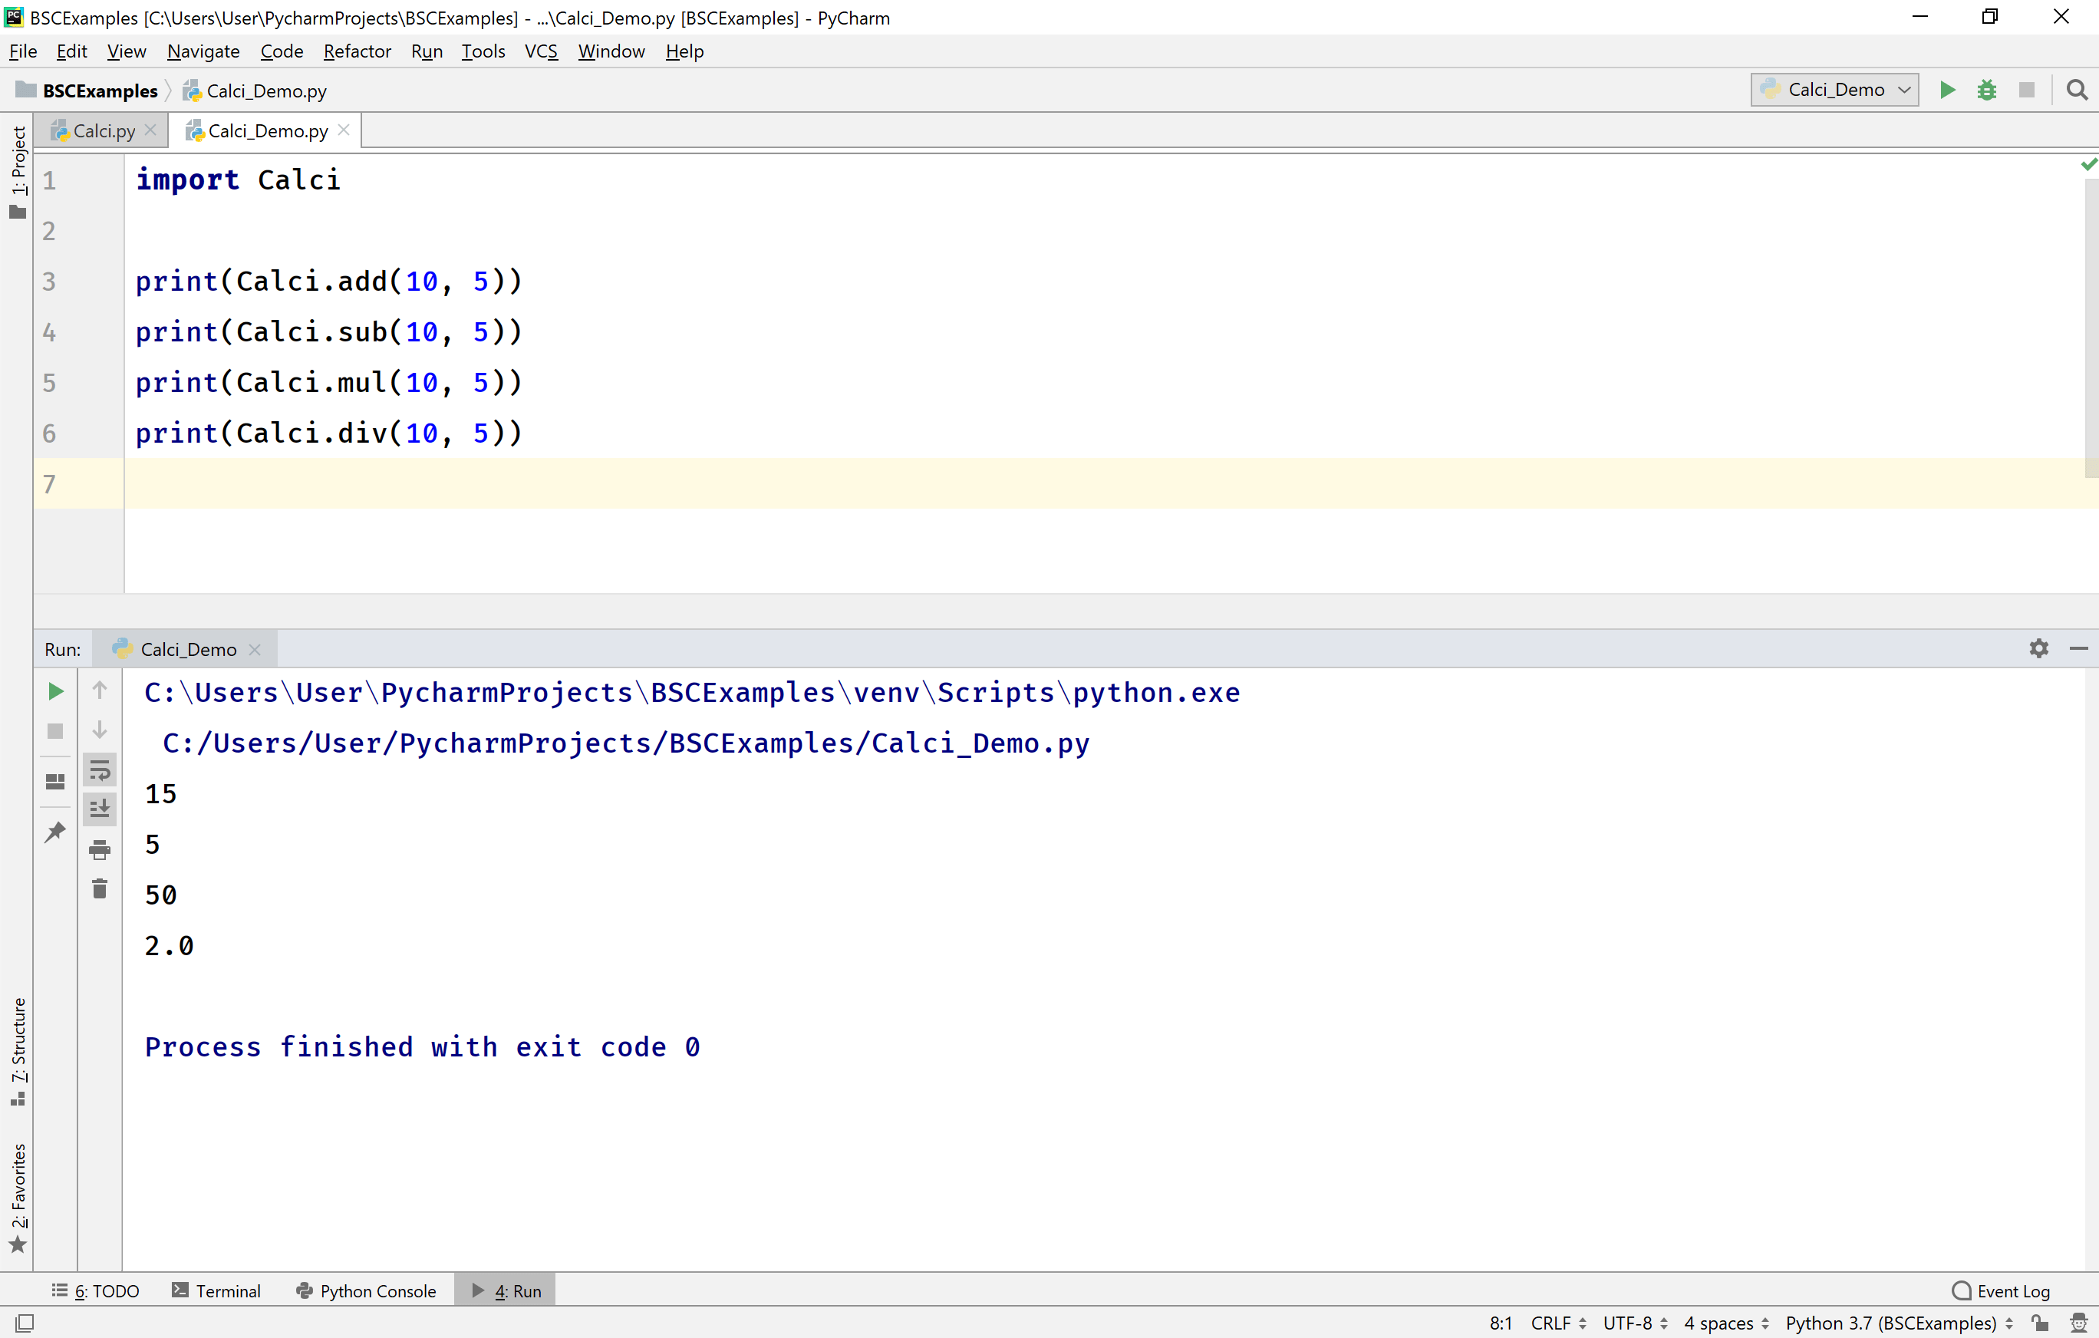Viewport: 2099px width, 1338px height.
Task: Open debug mode for Calci_Demo
Action: click(x=1988, y=90)
